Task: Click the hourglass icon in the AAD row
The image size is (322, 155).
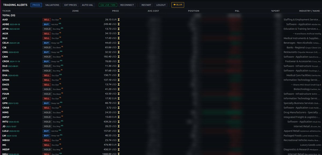Action: point(119,20)
